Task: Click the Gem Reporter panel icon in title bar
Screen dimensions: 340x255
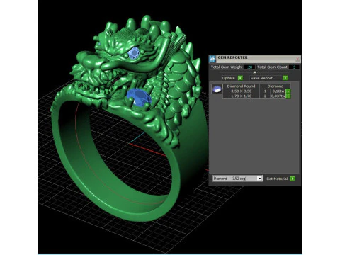Action: click(x=212, y=59)
